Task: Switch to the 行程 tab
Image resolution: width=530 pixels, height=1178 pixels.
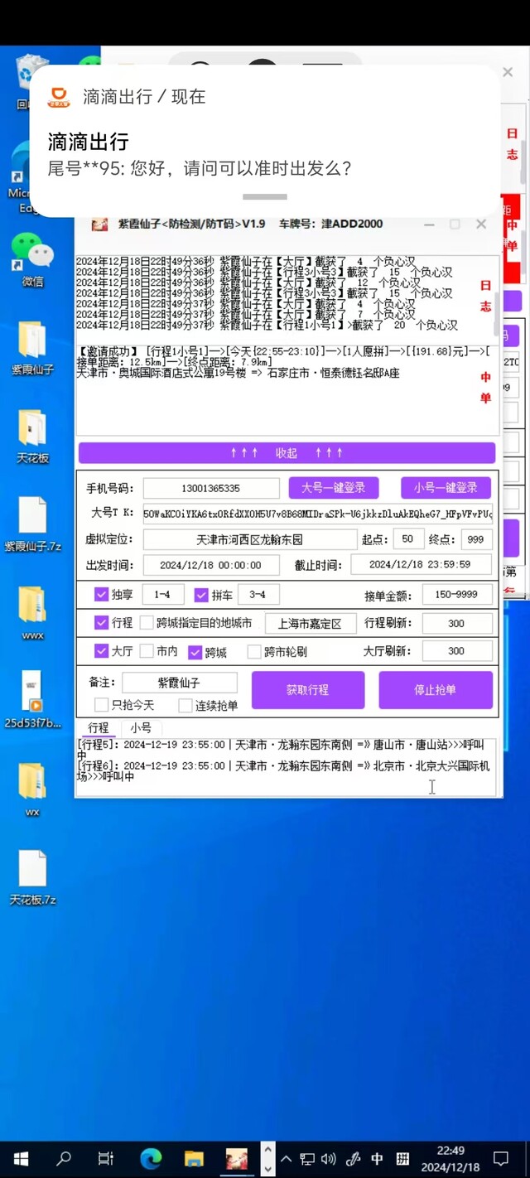Action: click(99, 728)
